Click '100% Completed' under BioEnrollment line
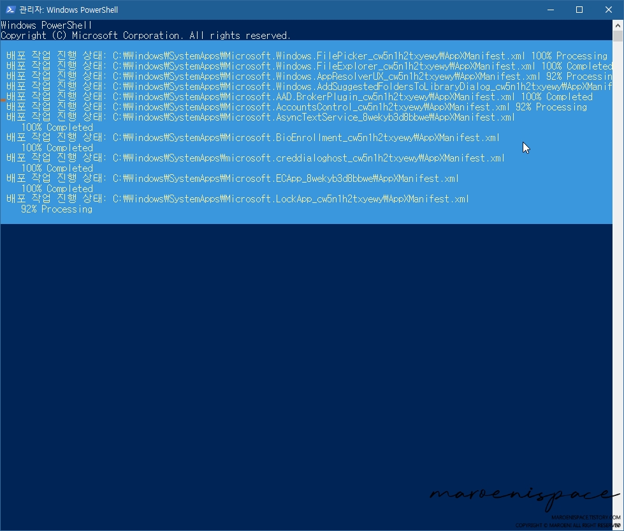Viewport: 624px width, 531px height. [57, 148]
